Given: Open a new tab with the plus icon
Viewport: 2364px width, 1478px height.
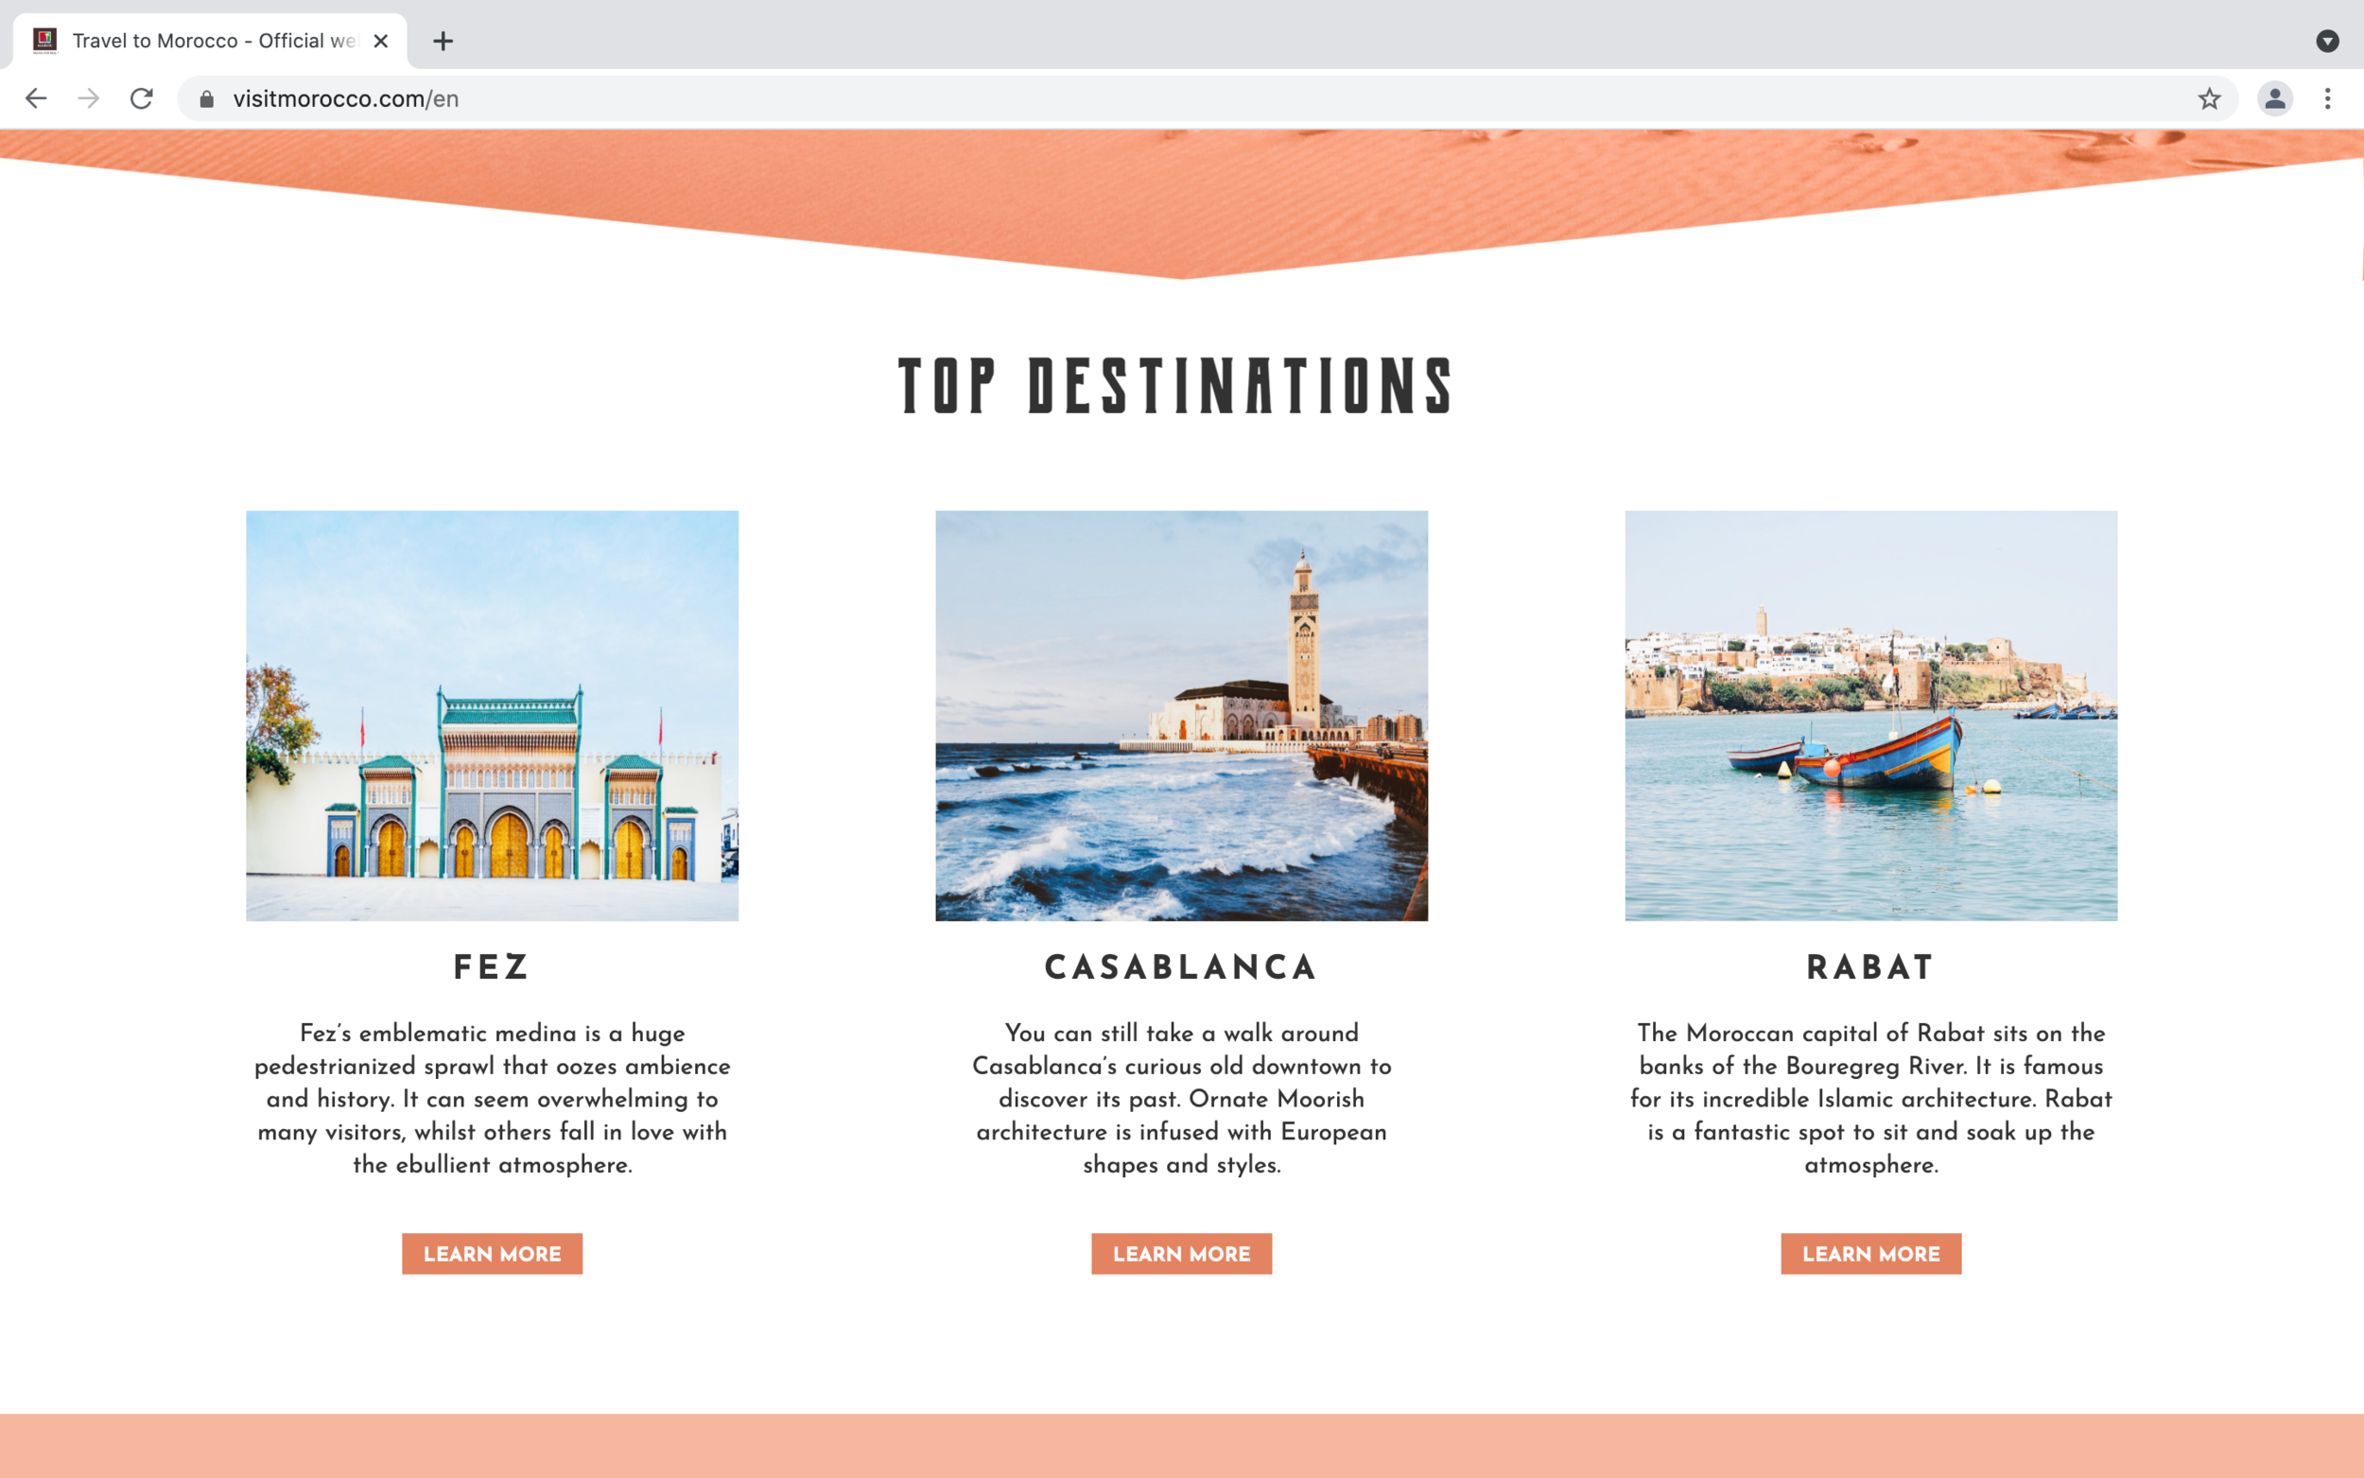Looking at the screenshot, I should click(443, 41).
